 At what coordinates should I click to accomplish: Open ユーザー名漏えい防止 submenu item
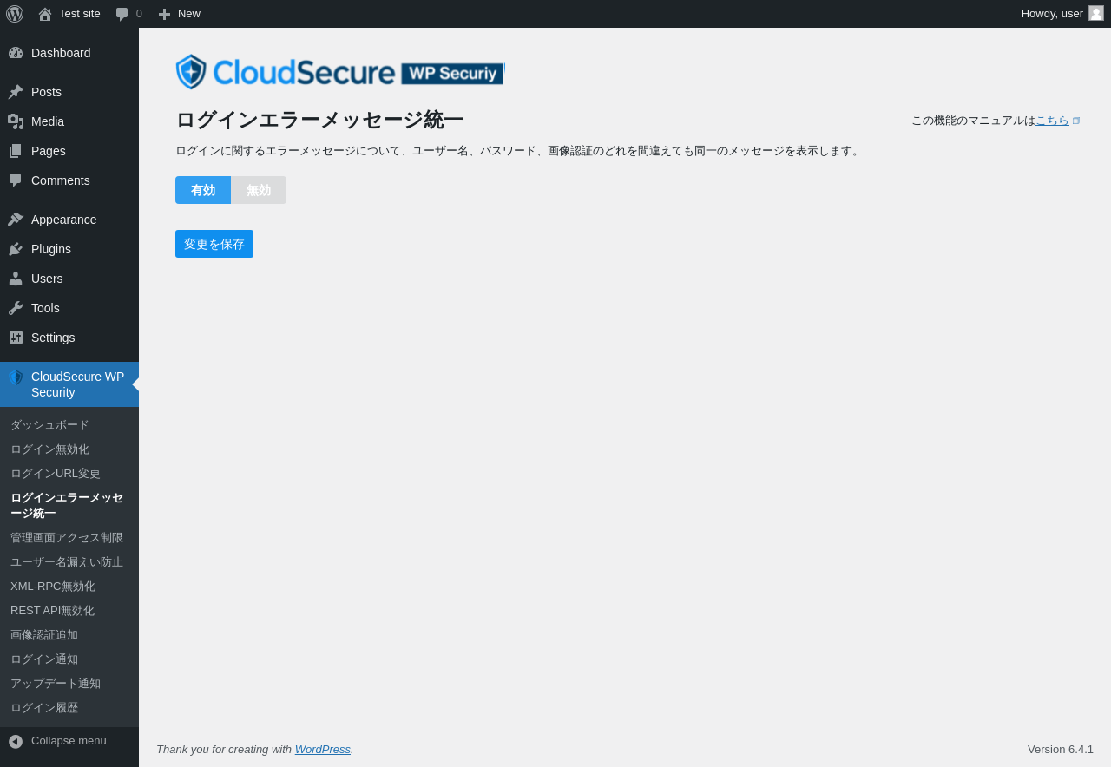coord(67,562)
